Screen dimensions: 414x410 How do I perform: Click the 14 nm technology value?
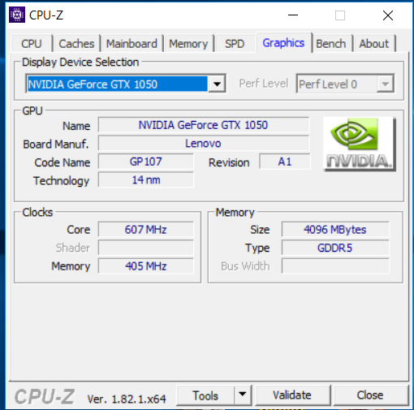click(x=146, y=180)
